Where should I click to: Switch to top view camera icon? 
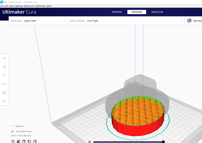(24, 141)
